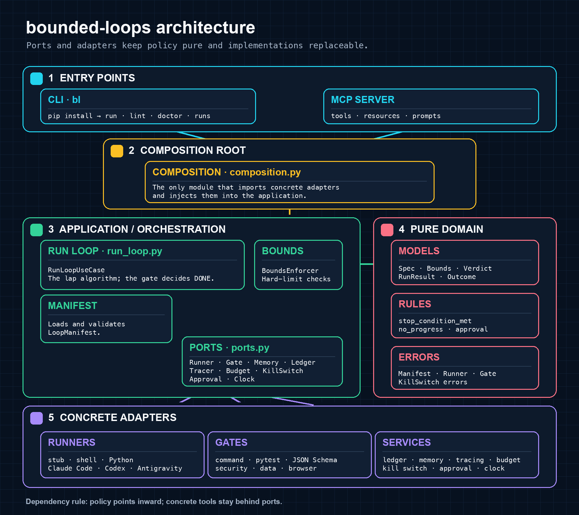The width and height of the screenshot is (579, 515).
Task: Click the yellow square beside Composition Root
Action: 117,151
